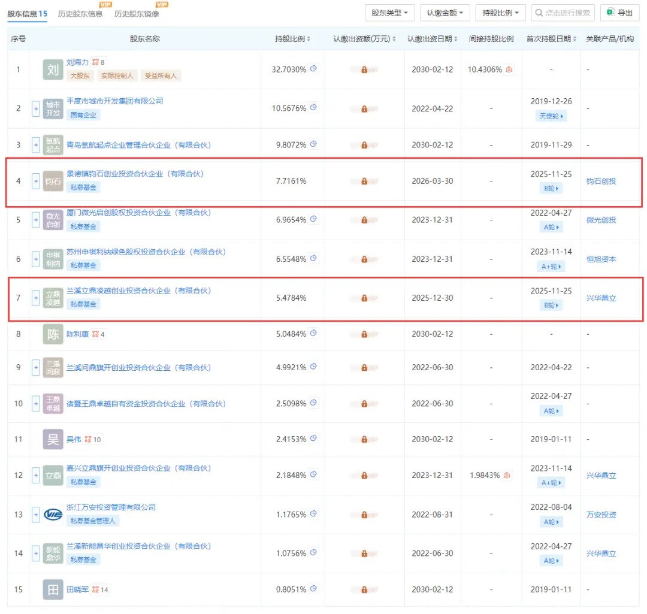Click the shareholder search input field
Screen dimensions: 647x614
(563, 13)
